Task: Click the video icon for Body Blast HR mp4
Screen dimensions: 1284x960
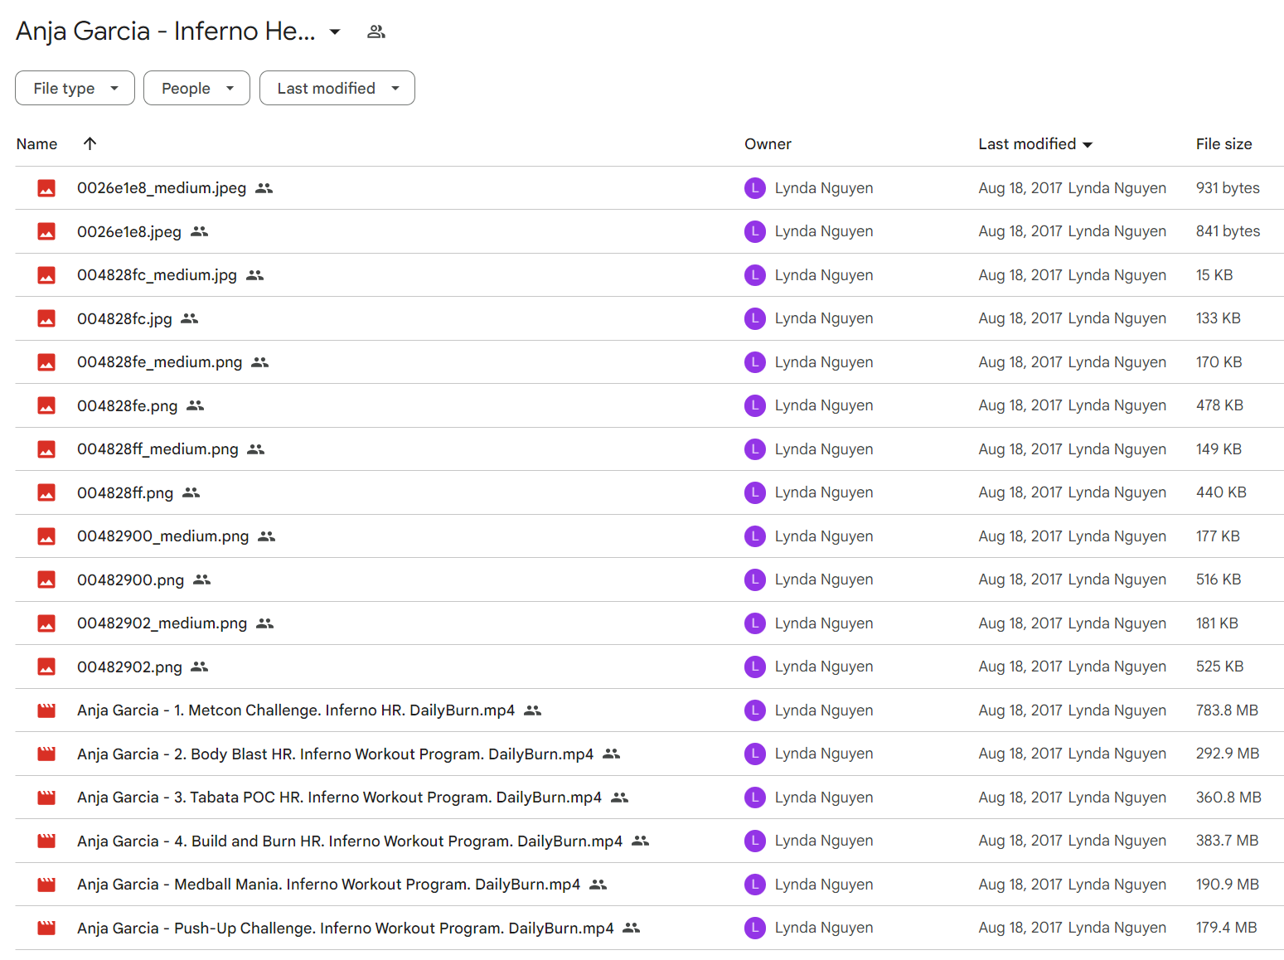Action: point(46,754)
